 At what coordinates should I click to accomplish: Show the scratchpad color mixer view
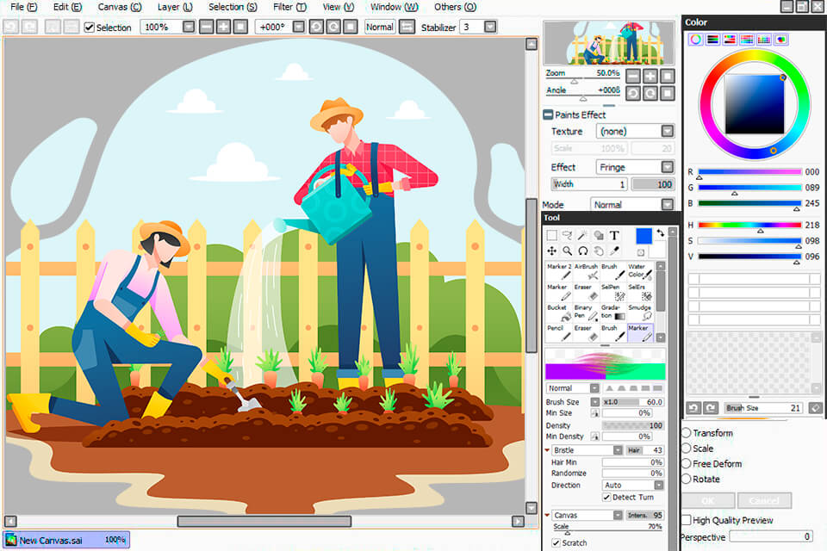click(x=781, y=40)
